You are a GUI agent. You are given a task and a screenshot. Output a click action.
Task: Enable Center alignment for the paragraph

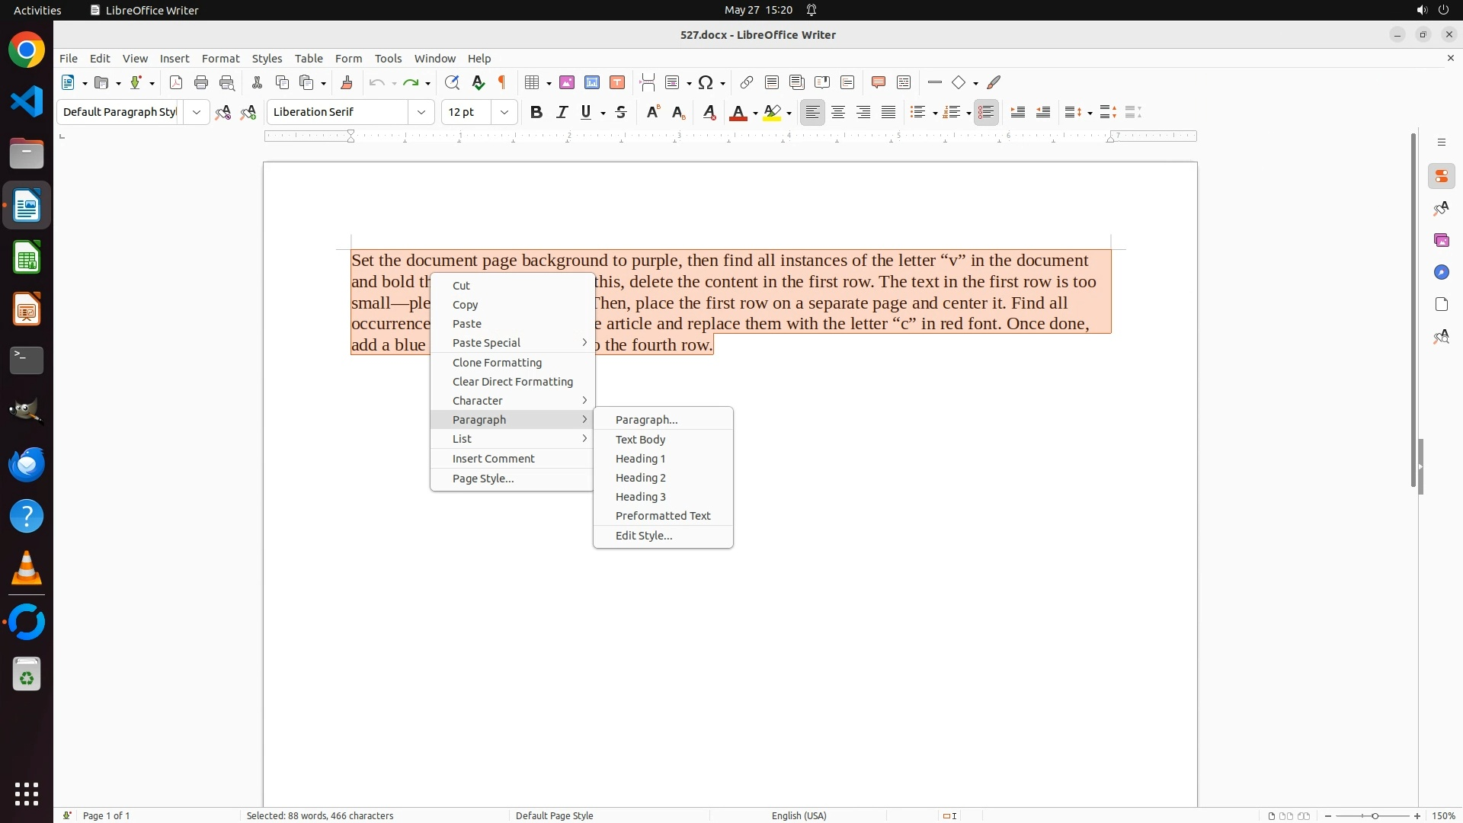click(838, 112)
